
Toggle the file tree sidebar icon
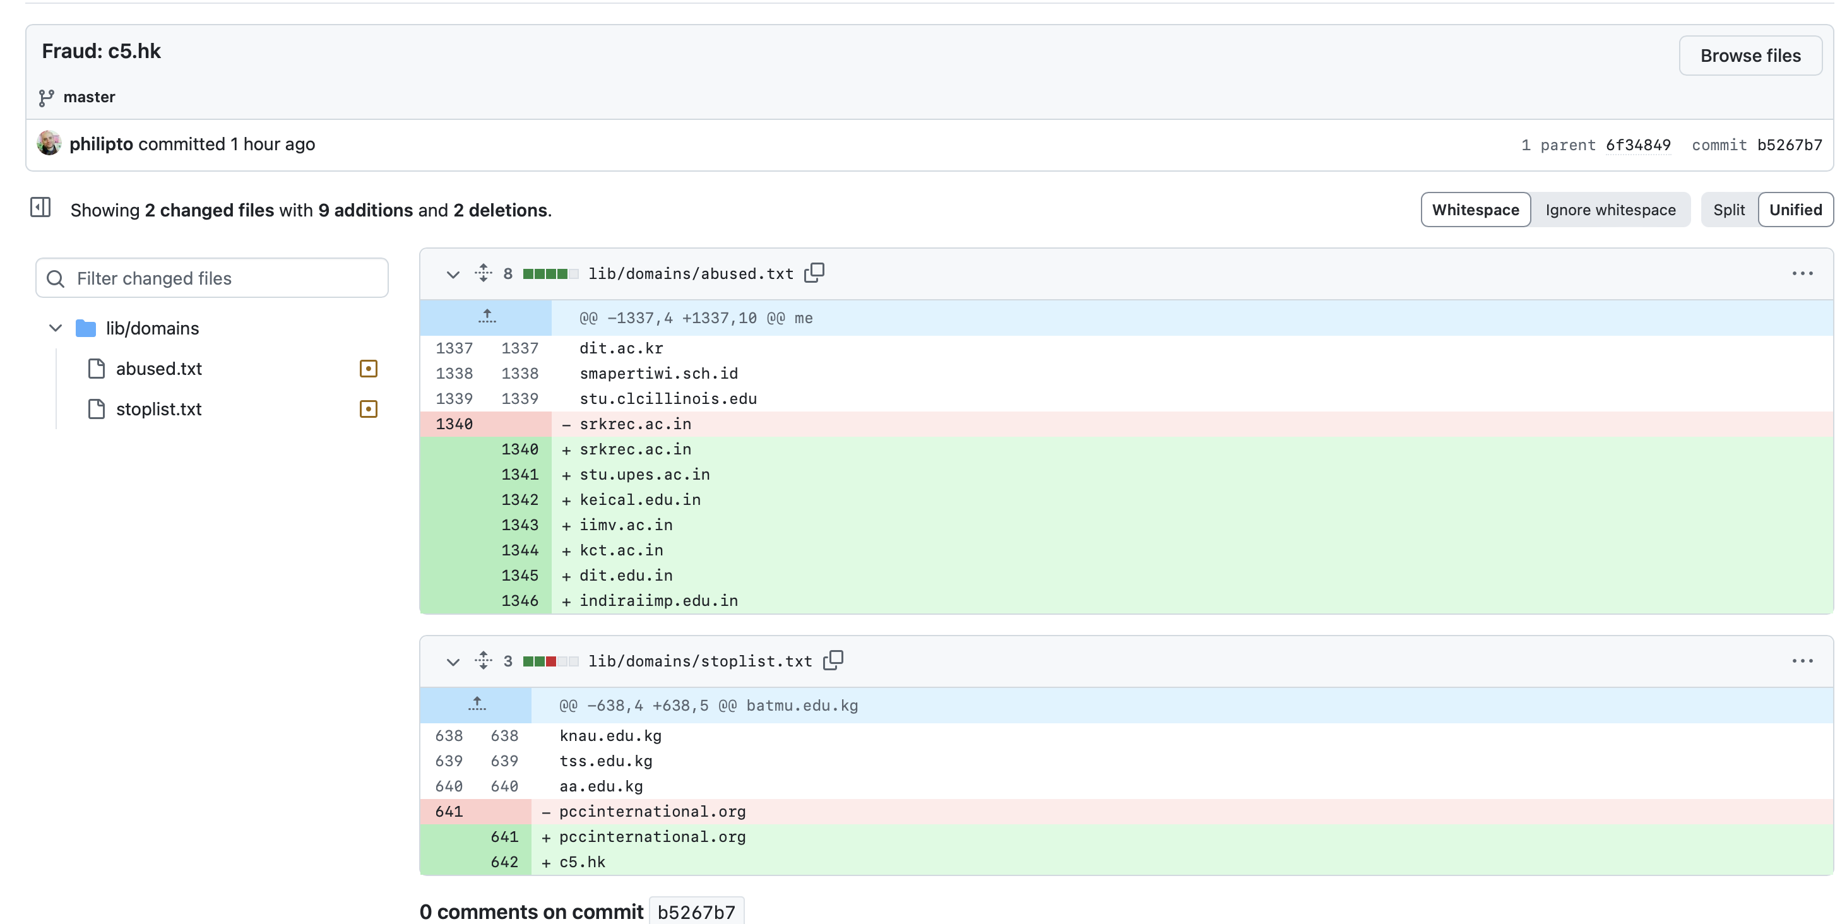pyautogui.click(x=40, y=208)
